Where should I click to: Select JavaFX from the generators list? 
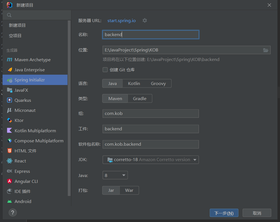21,90
